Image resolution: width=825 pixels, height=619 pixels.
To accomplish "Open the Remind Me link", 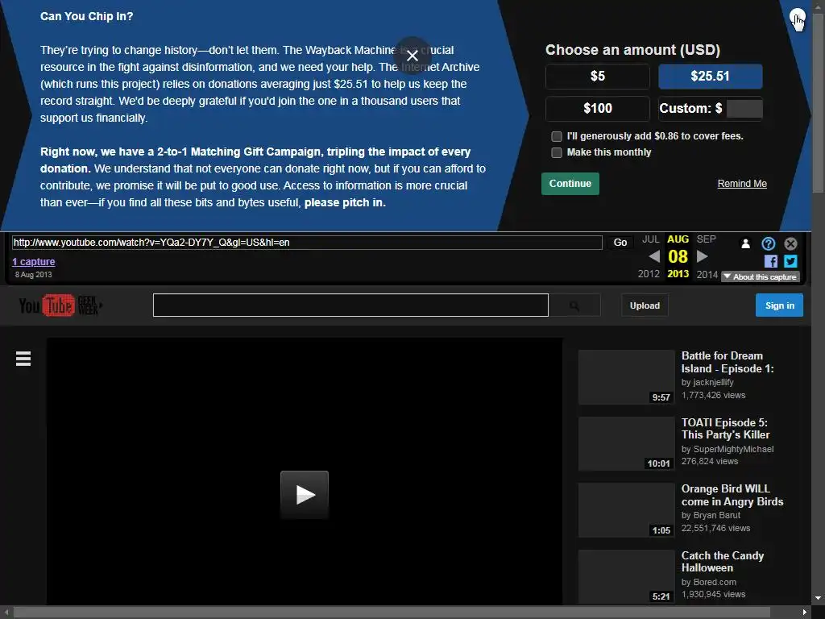I will click(742, 184).
